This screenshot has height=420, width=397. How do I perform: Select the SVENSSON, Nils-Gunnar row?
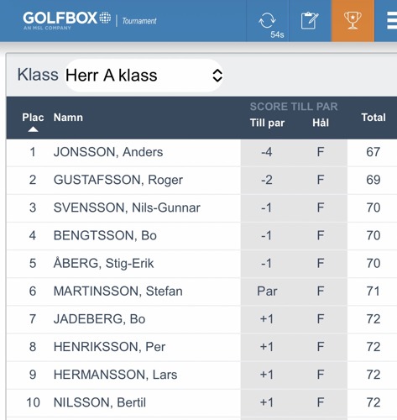pos(201,207)
